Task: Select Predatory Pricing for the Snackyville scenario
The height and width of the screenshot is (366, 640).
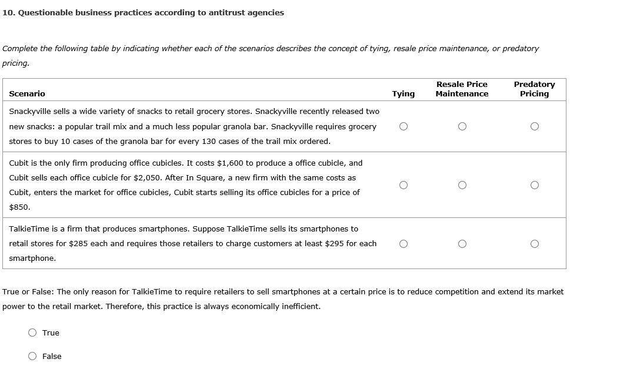Action: coord(534,126)
